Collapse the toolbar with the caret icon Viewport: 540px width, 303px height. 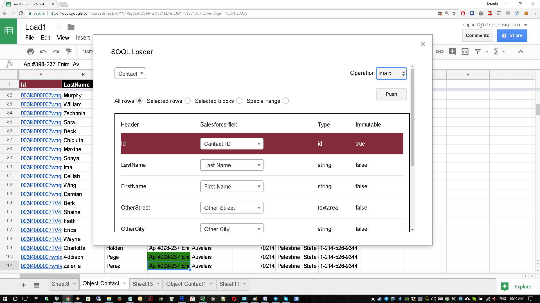click(521, 52)
